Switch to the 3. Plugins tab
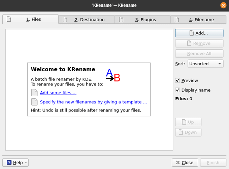229x169 pixels. [142, 20]
